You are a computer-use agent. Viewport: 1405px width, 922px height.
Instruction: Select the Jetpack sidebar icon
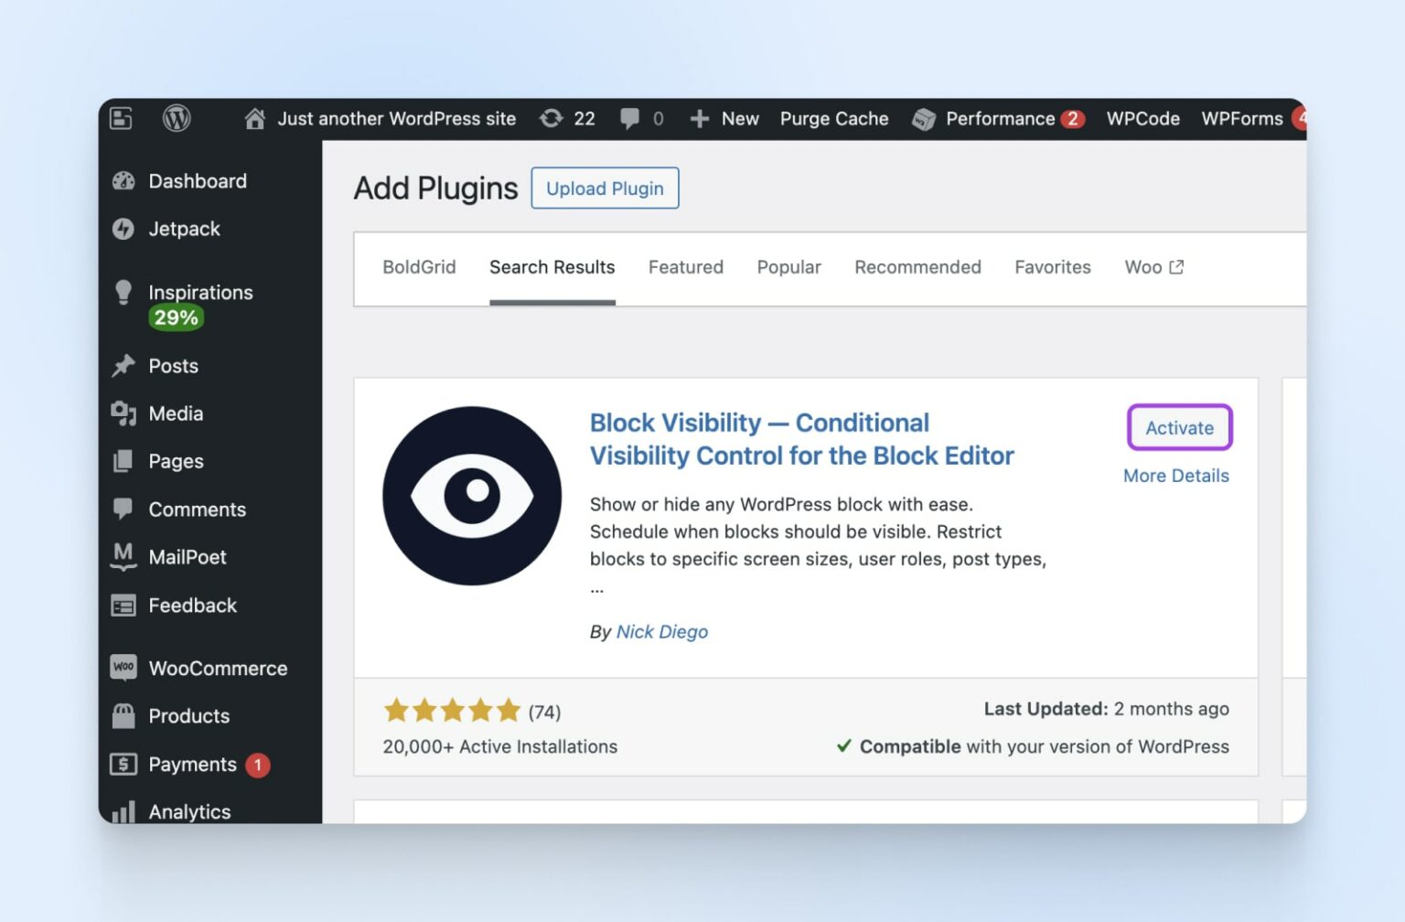(123, 229)
